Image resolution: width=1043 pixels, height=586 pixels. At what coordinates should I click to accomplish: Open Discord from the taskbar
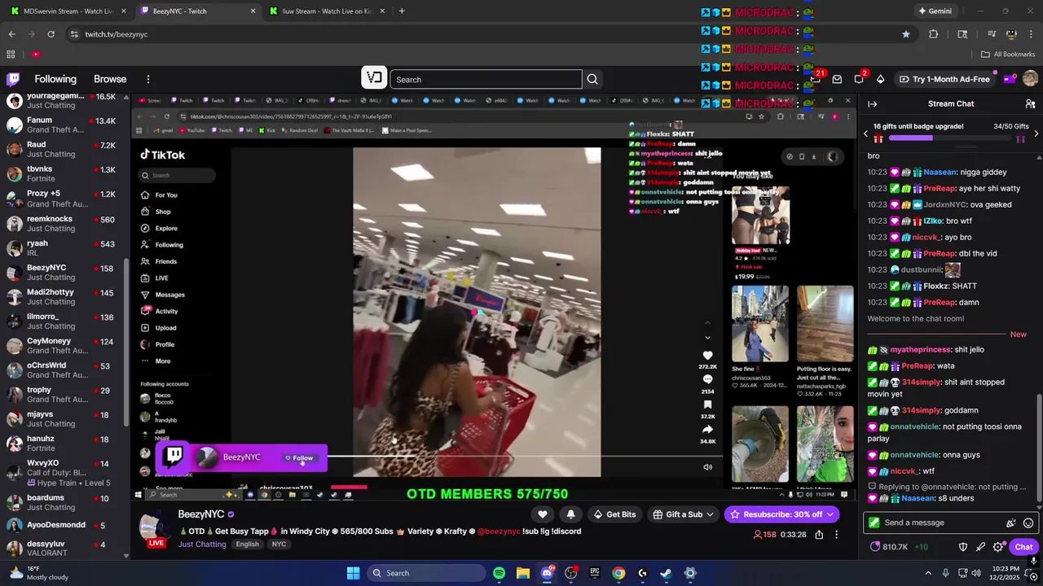[x=547, y=573]
